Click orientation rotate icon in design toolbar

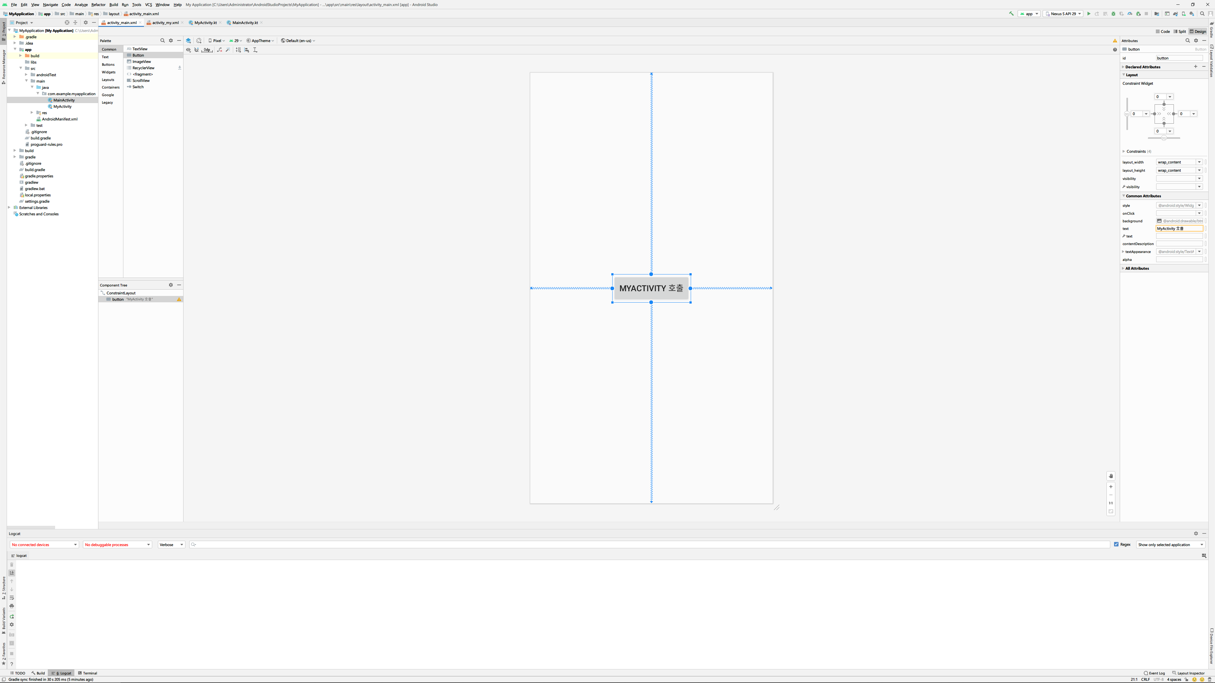click(x=199, y=40)
